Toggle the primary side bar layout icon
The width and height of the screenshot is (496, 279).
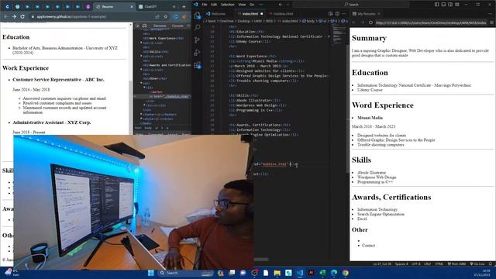tap(436, 5)
